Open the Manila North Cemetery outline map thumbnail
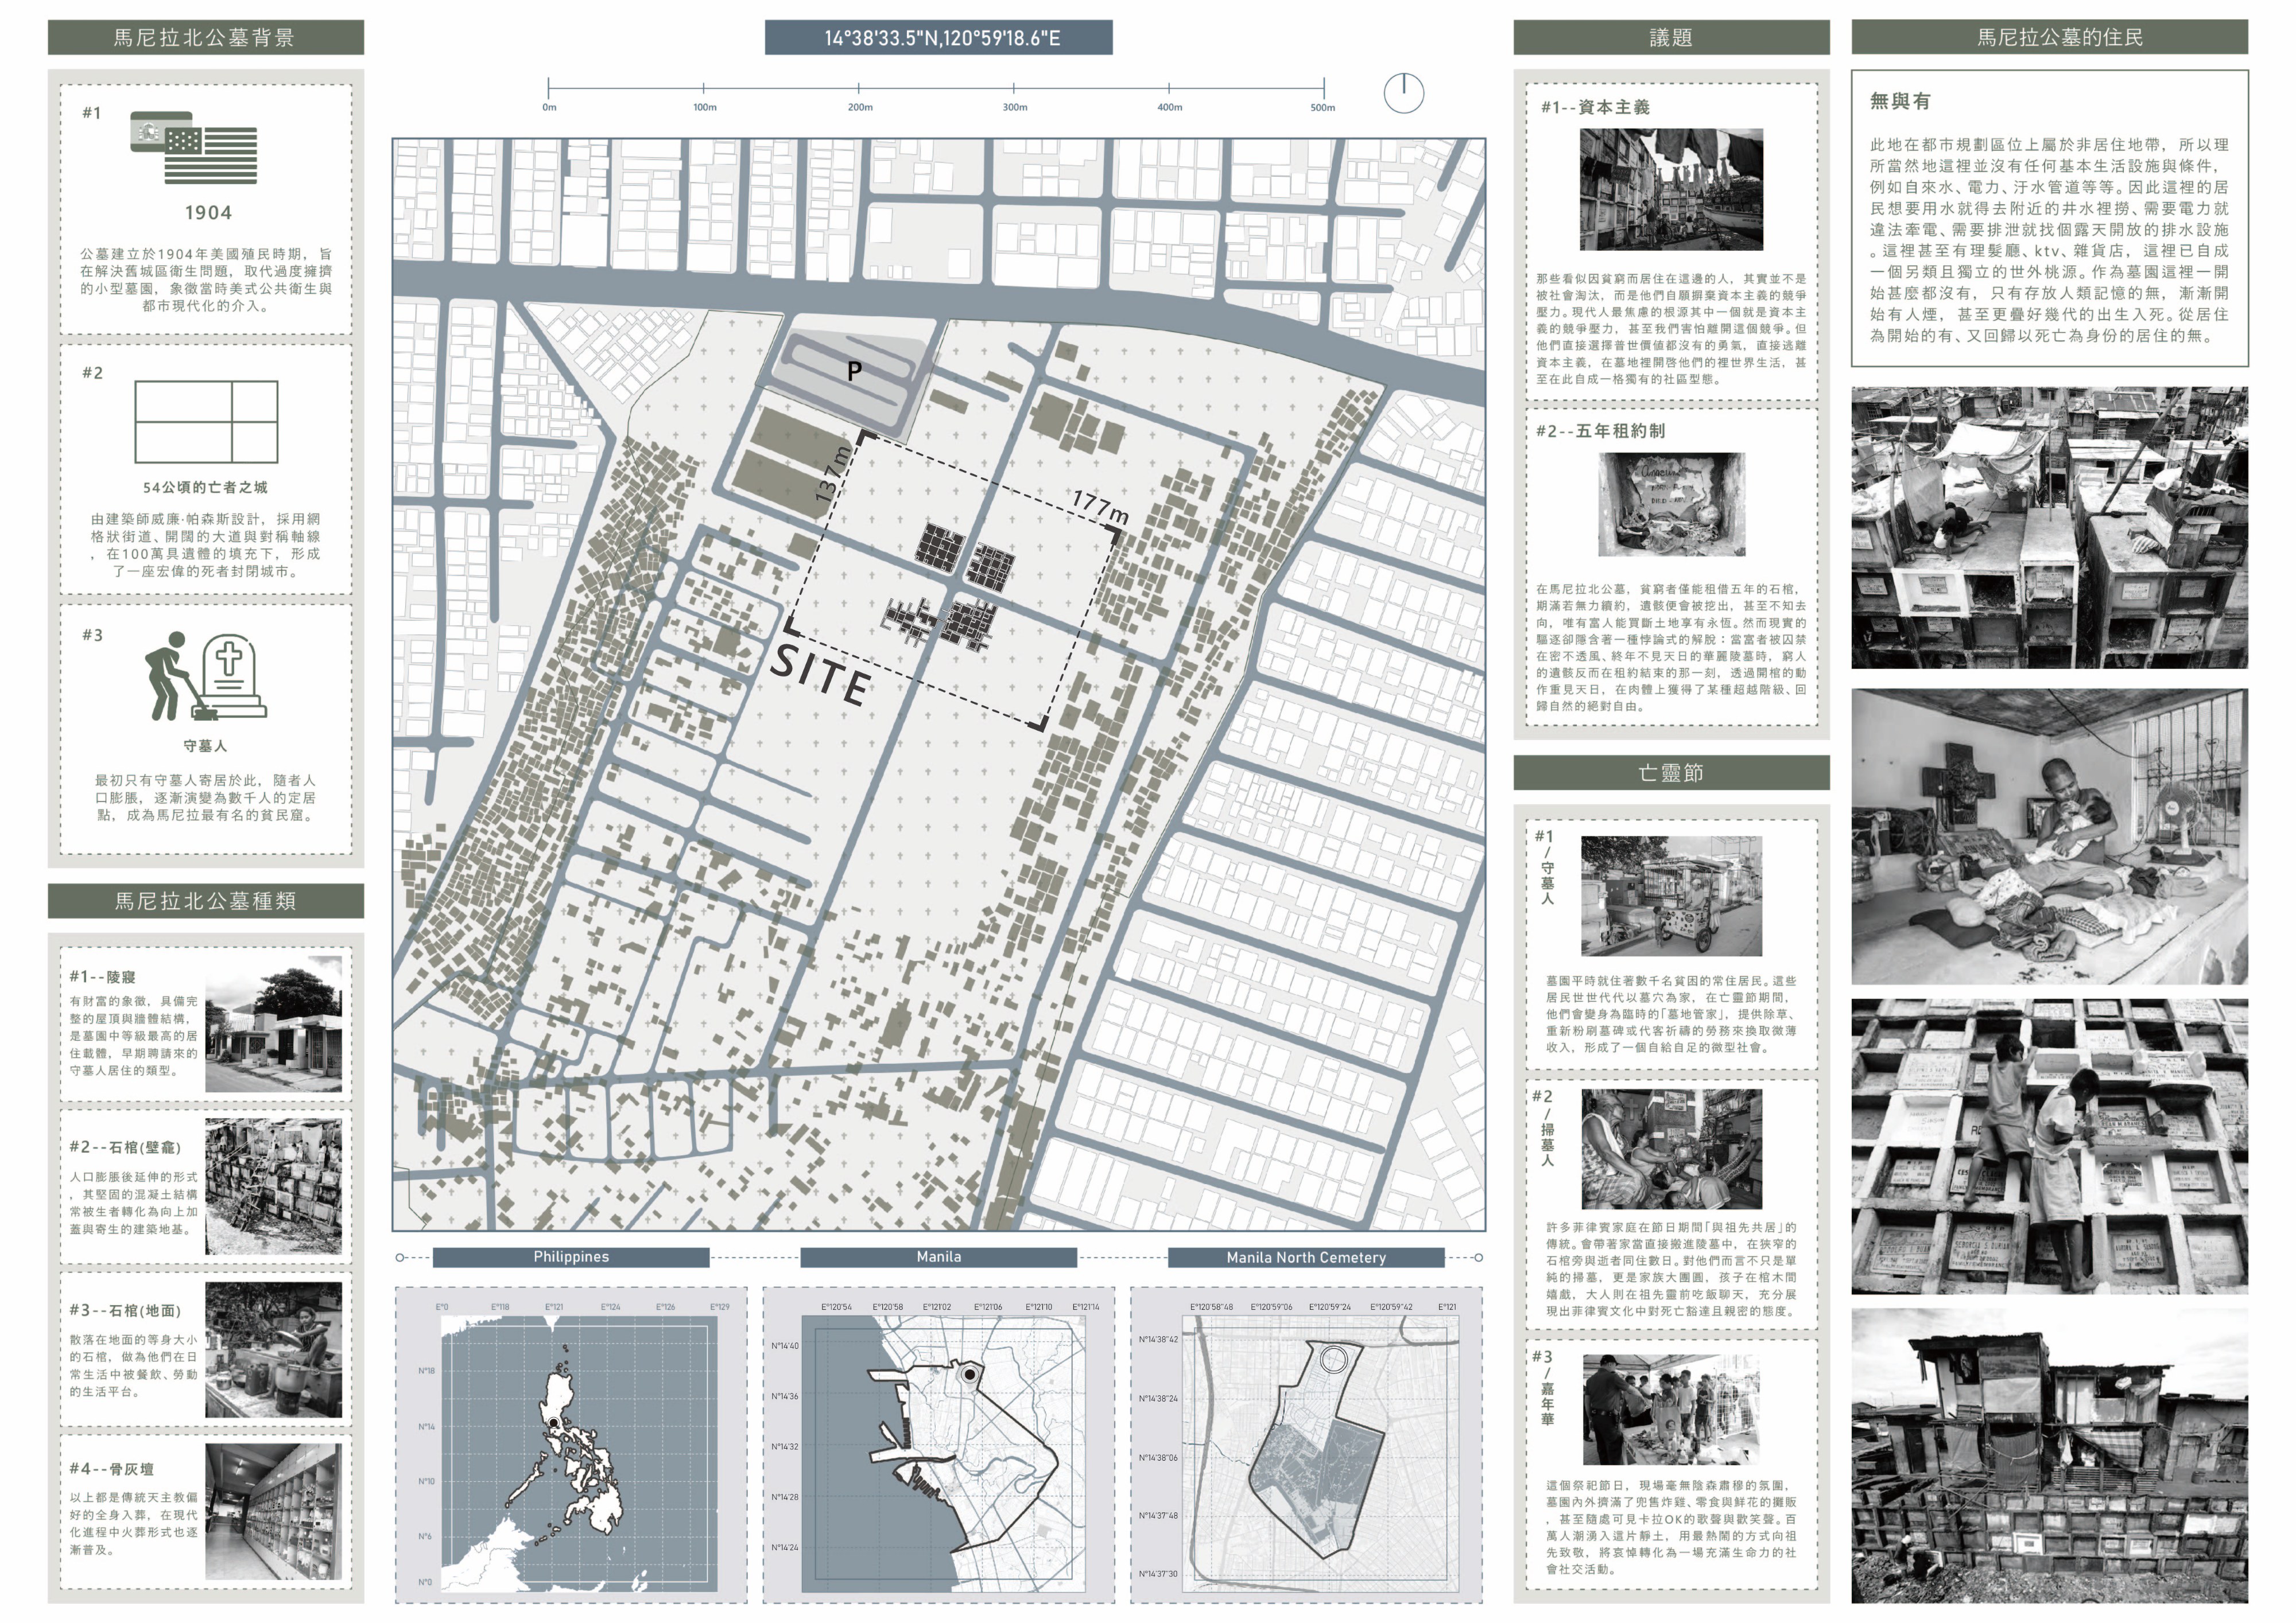The height and width of the screenshot is (1623, 2296). click(1321, 1454)
